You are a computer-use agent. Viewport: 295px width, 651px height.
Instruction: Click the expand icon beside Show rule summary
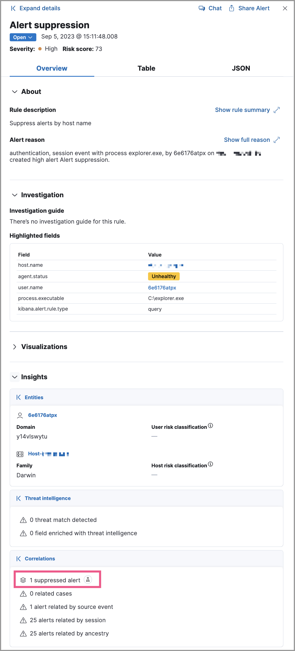276,110
